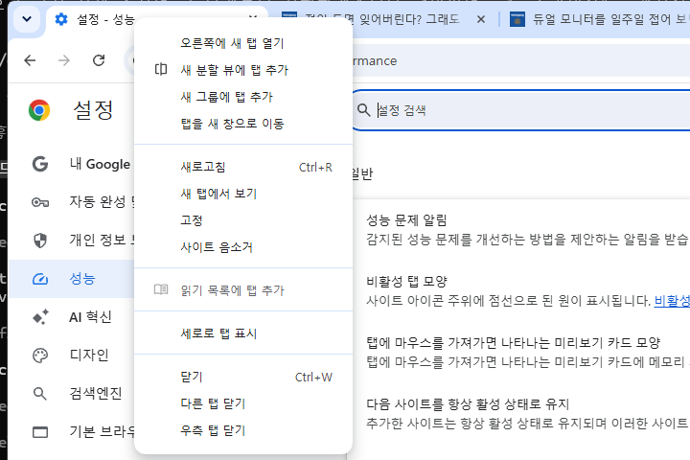Screen dimensions: 690x460
Task: Focus the 설정 검색 input field
Action: point(523,110)
